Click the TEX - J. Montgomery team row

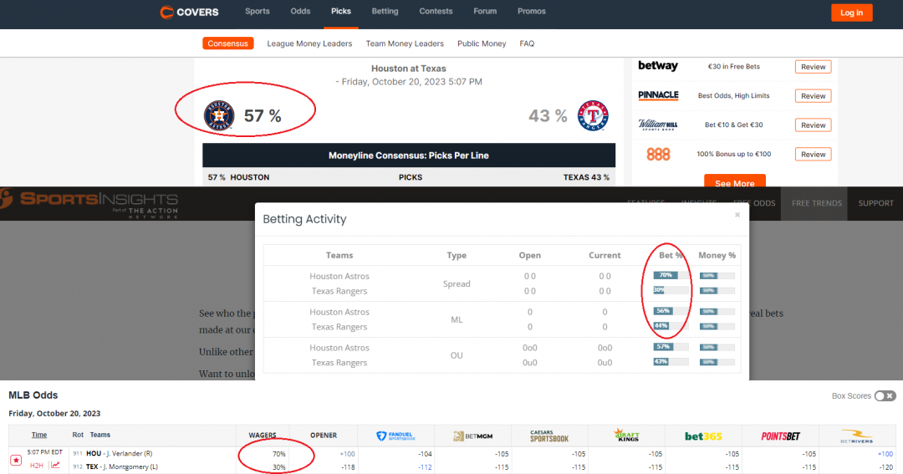click(x=121, y=466)
